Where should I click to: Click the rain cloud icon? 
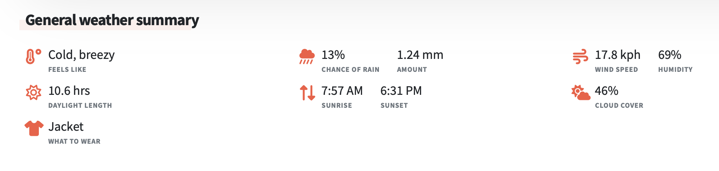307,56
